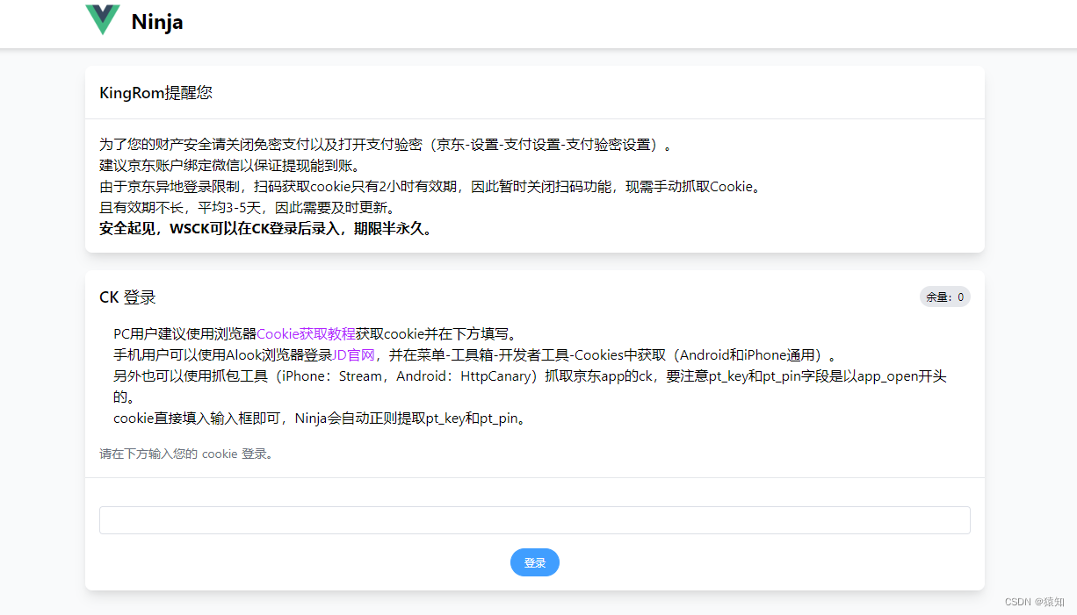Click the 请在下方输入您的 cookie 登录 hint

(x=186, y=454)
